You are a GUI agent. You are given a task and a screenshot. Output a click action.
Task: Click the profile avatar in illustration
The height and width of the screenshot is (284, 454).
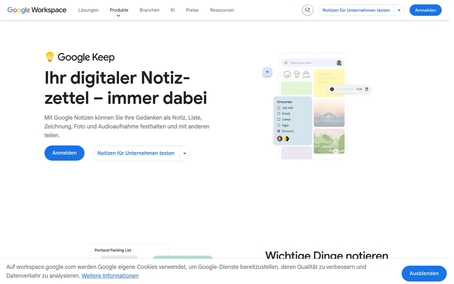(339, 63)
